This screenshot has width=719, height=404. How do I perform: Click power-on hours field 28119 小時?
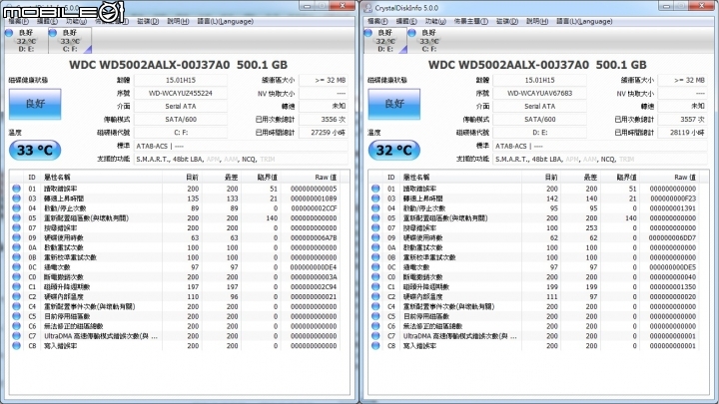[682, 133]
